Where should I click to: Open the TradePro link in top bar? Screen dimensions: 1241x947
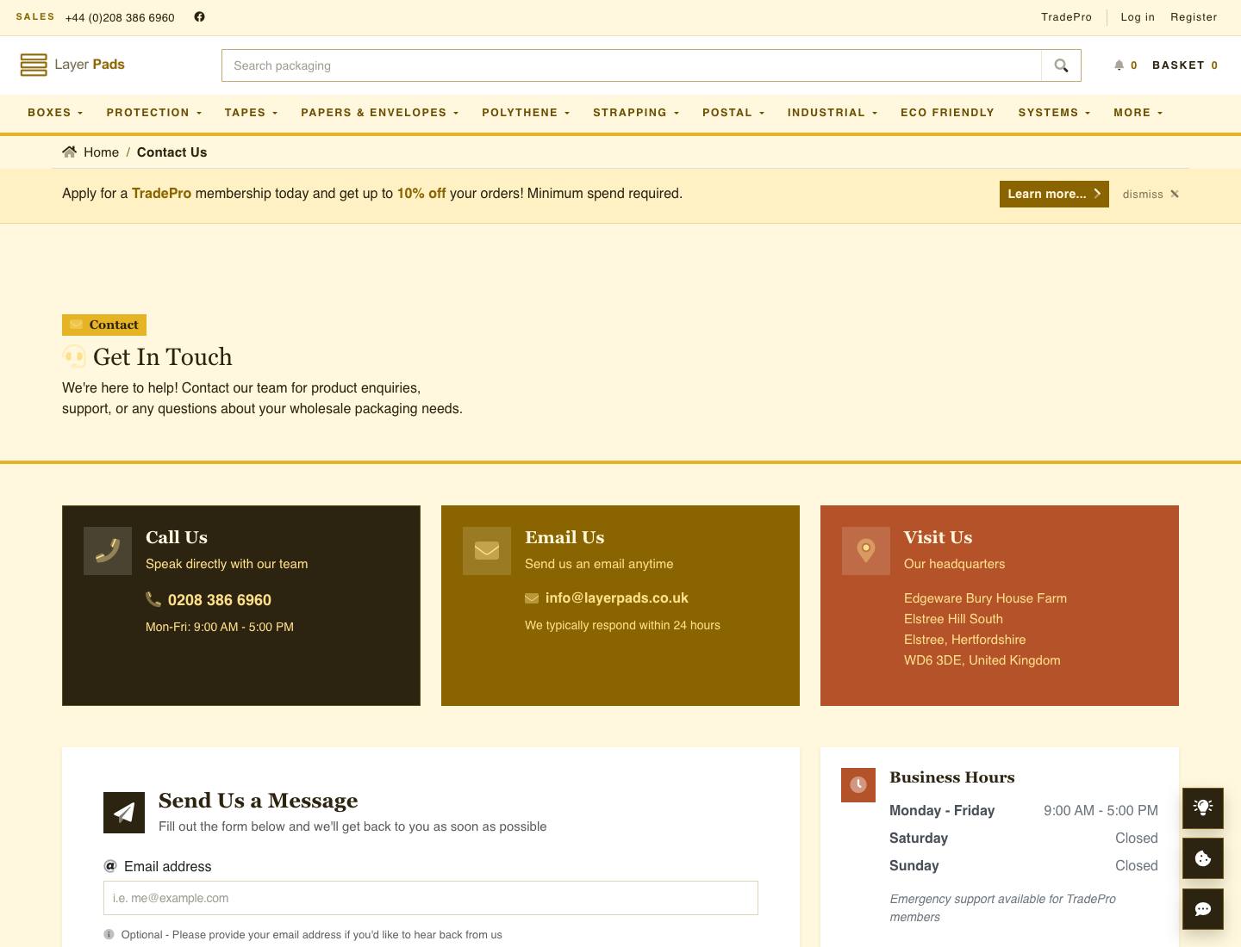tap(1066, 17)
